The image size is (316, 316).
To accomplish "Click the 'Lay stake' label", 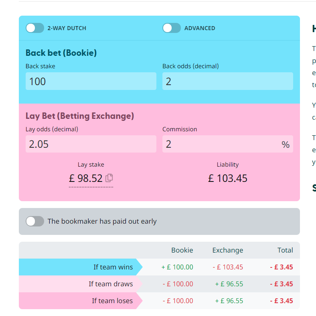I will click(91, 165).
